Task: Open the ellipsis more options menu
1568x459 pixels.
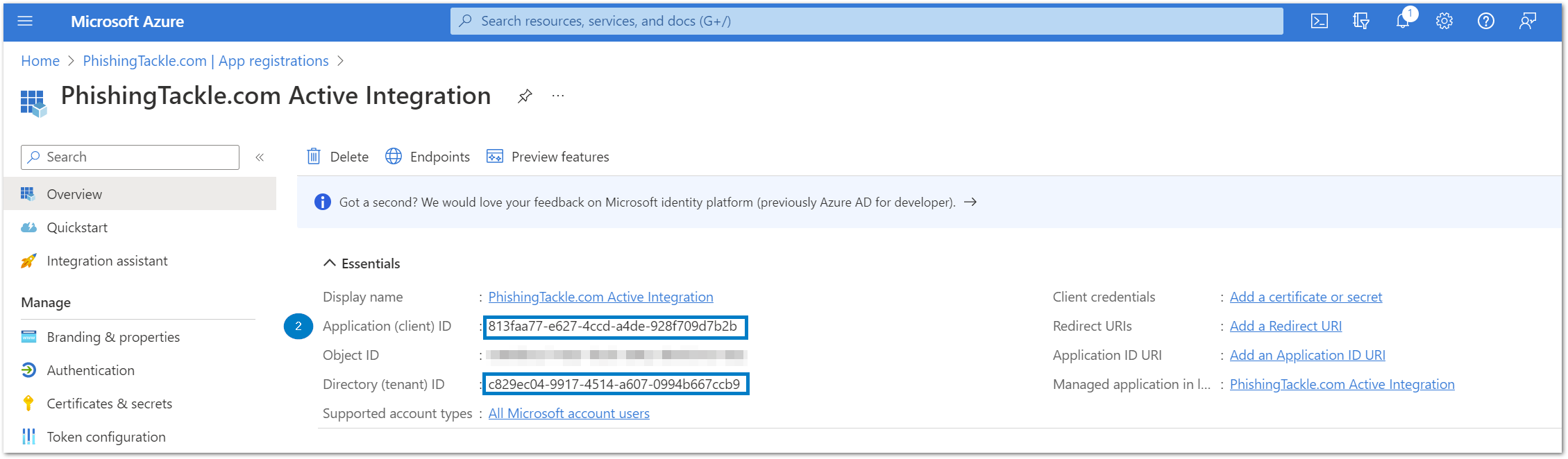Action: (558, 96)
